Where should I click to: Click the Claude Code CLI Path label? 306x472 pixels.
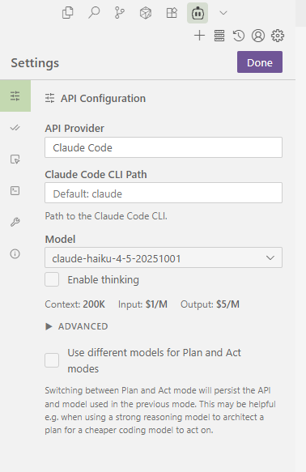point(96,175)
